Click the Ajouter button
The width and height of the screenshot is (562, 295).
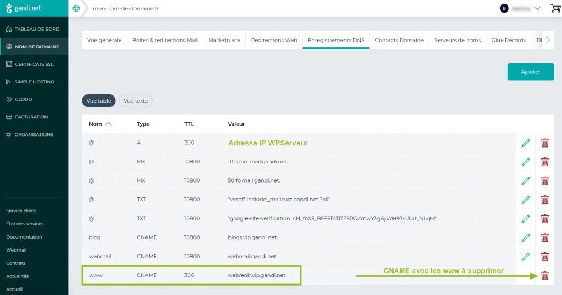pos(530,72)
